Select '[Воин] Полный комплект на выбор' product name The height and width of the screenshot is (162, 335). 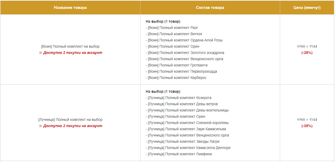coord(70,46)
